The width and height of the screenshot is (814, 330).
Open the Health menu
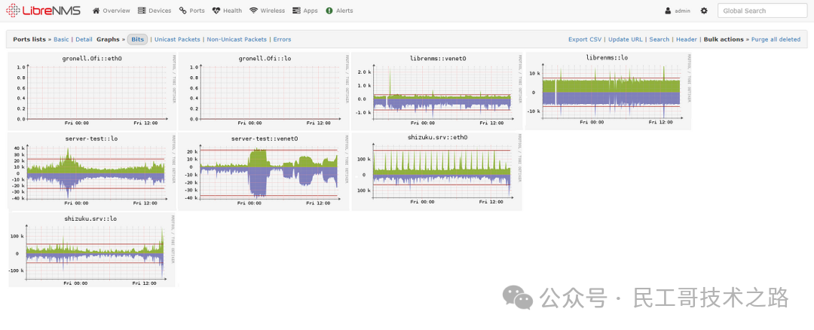point(227,11)
